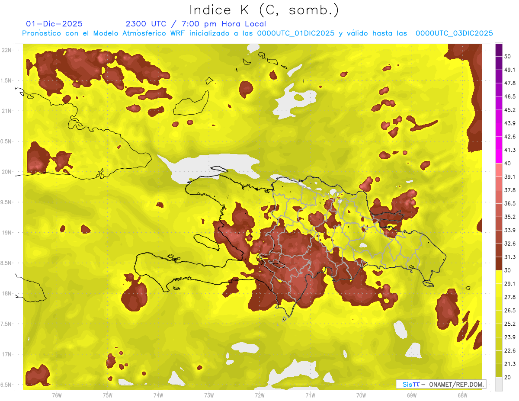Click latitude axis label '18N'
Image resolution: width=519 pixels, height=401 pixels.
click(7, 294)
